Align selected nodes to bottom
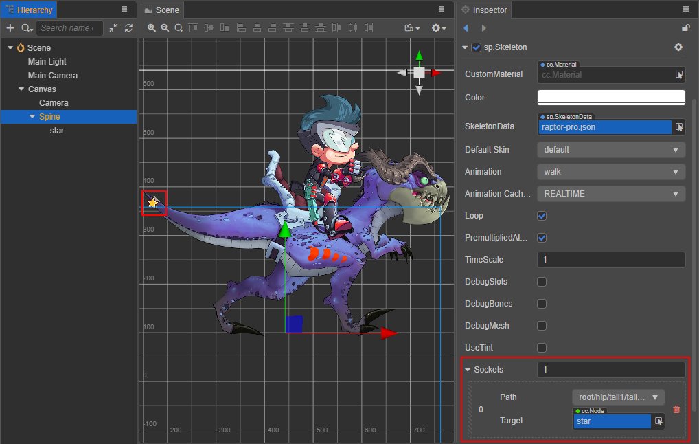The width and height of the screenshot is (699, 444). pyautogui.click(x=225, y=27)
